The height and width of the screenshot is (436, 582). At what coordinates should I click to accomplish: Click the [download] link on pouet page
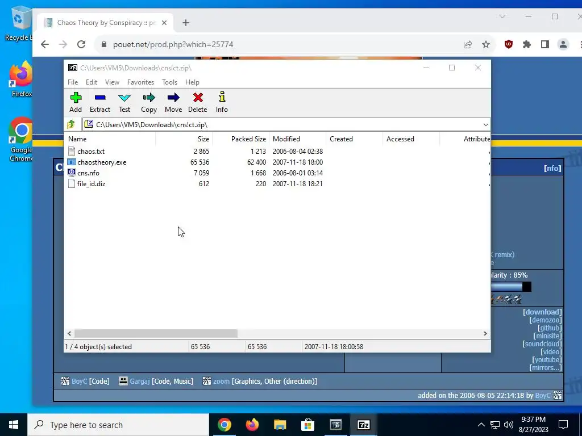tap(542, 312)
